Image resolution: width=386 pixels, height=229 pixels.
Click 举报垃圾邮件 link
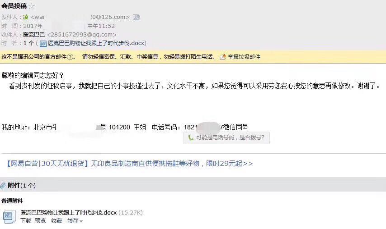point(244,57)
